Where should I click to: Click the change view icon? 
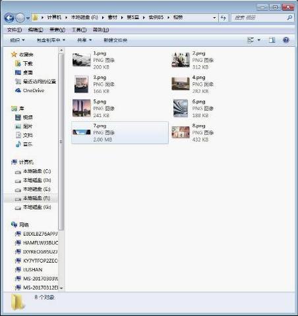click(x=251, y=40)
